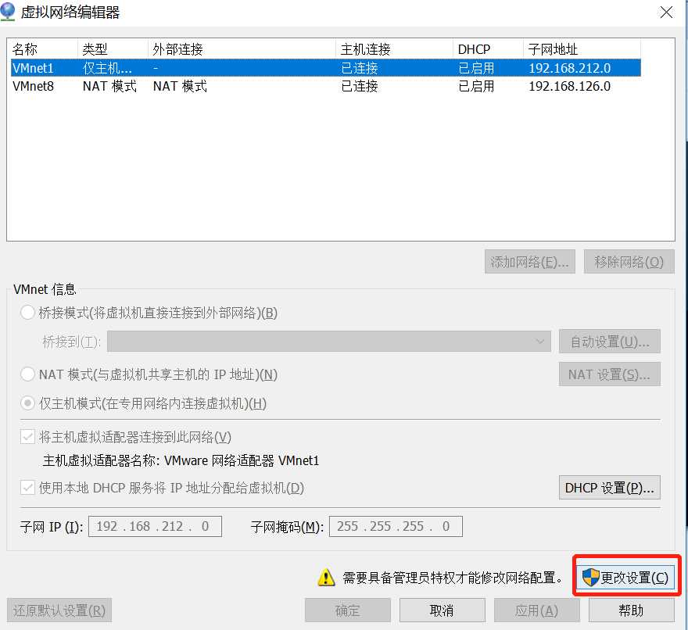The image size is (688, 630).
Task: Click the 子网地址 column header
Action: 582,49
